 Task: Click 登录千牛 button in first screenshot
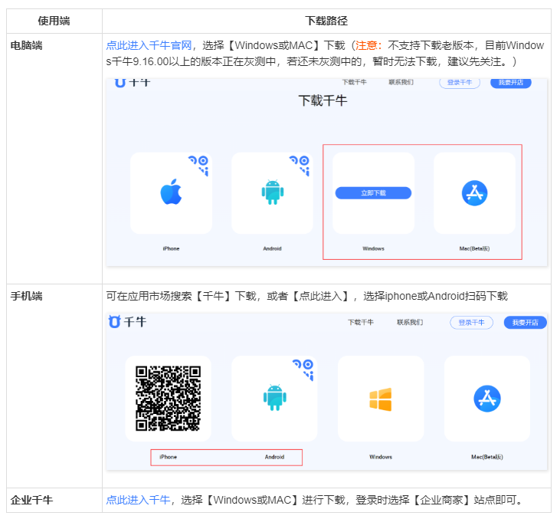[460, 83]
